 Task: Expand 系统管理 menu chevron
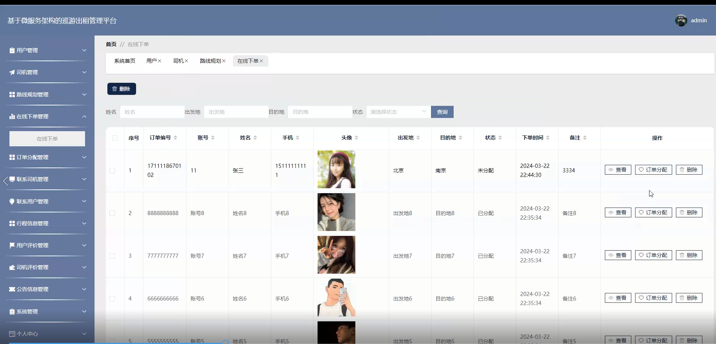pos(84,311)
